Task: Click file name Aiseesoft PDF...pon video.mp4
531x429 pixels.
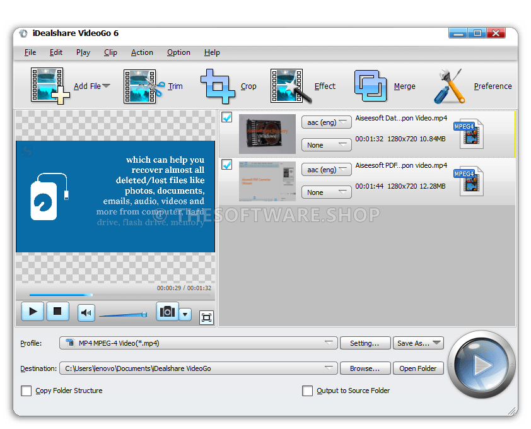Action: coord(401,165)
